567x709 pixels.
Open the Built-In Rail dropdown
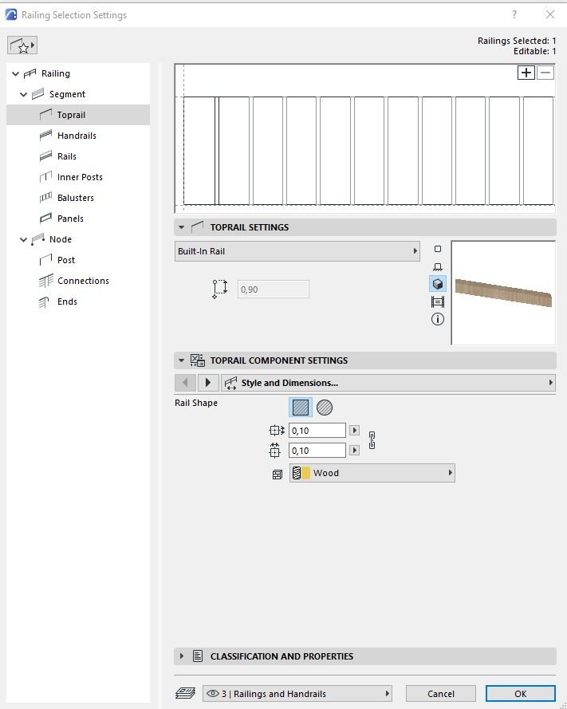pyautogui.click(x=297, y=251)
